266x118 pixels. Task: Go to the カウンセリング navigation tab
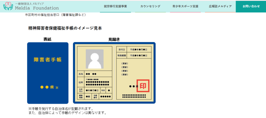coord(150,6)
